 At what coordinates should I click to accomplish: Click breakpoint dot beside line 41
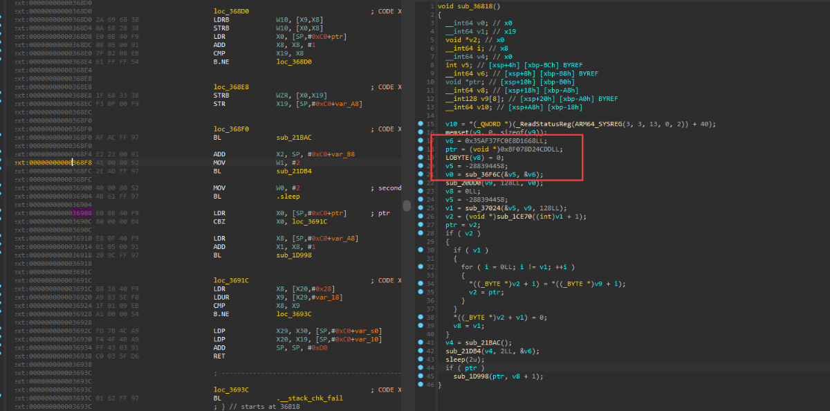421,342
